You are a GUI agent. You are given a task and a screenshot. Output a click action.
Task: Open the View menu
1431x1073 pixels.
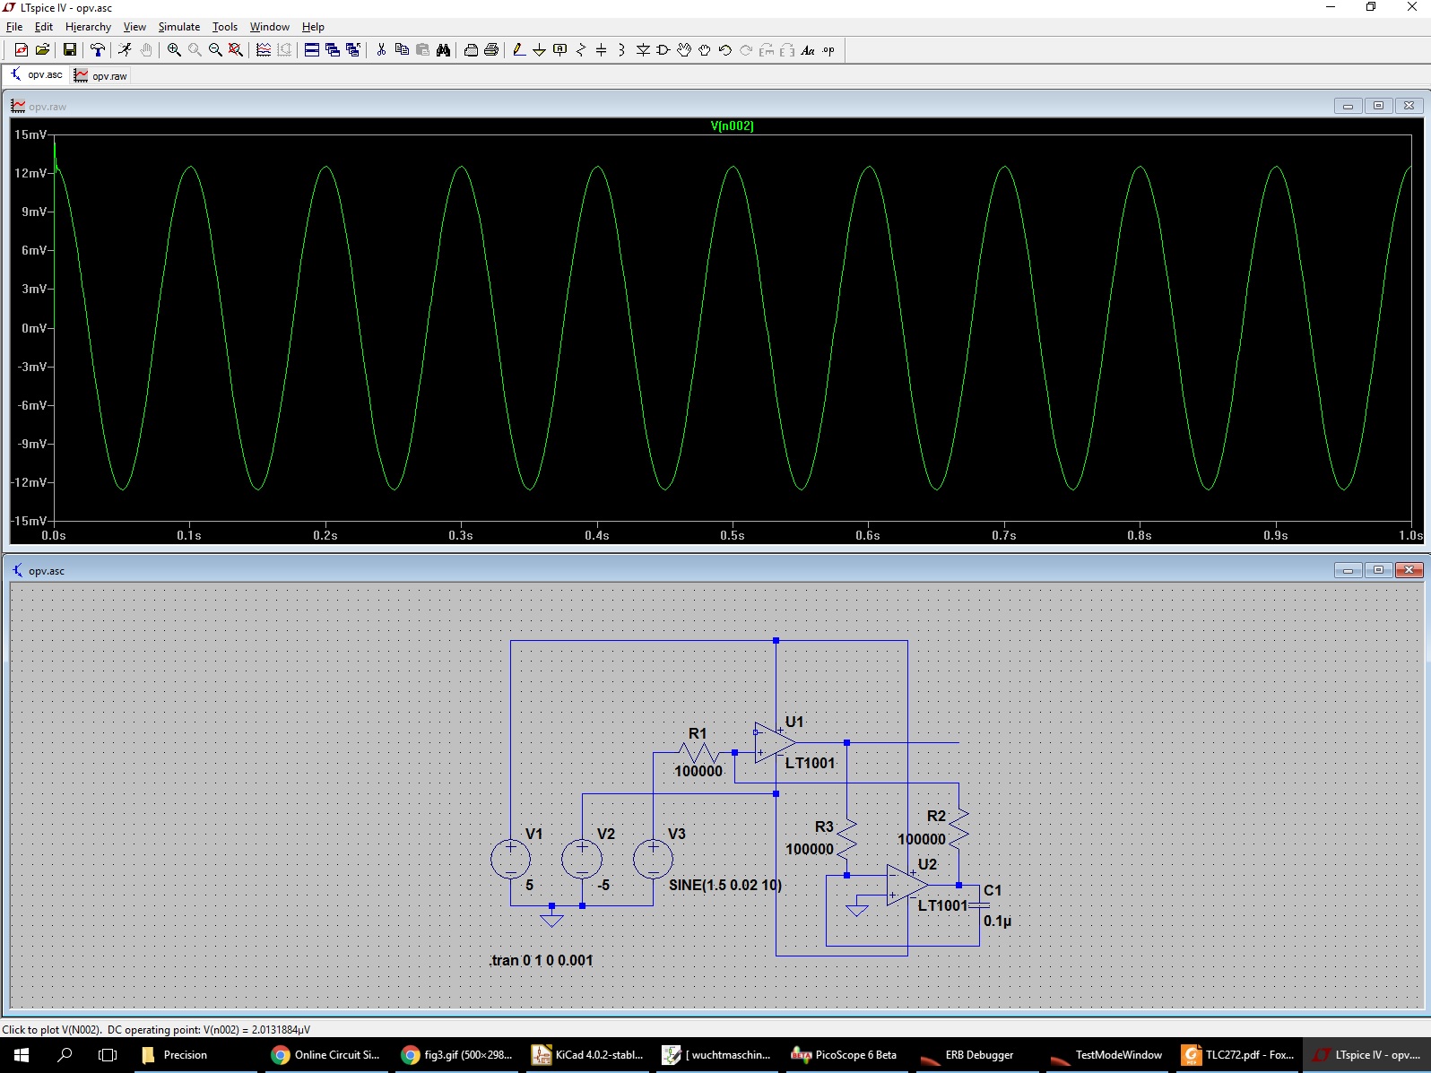(134, 27)
